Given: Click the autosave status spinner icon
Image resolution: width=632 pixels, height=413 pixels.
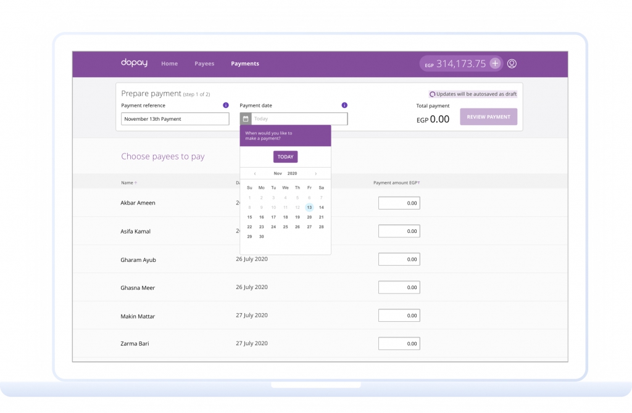Looking at the screenshot, I should pos(432,94).
